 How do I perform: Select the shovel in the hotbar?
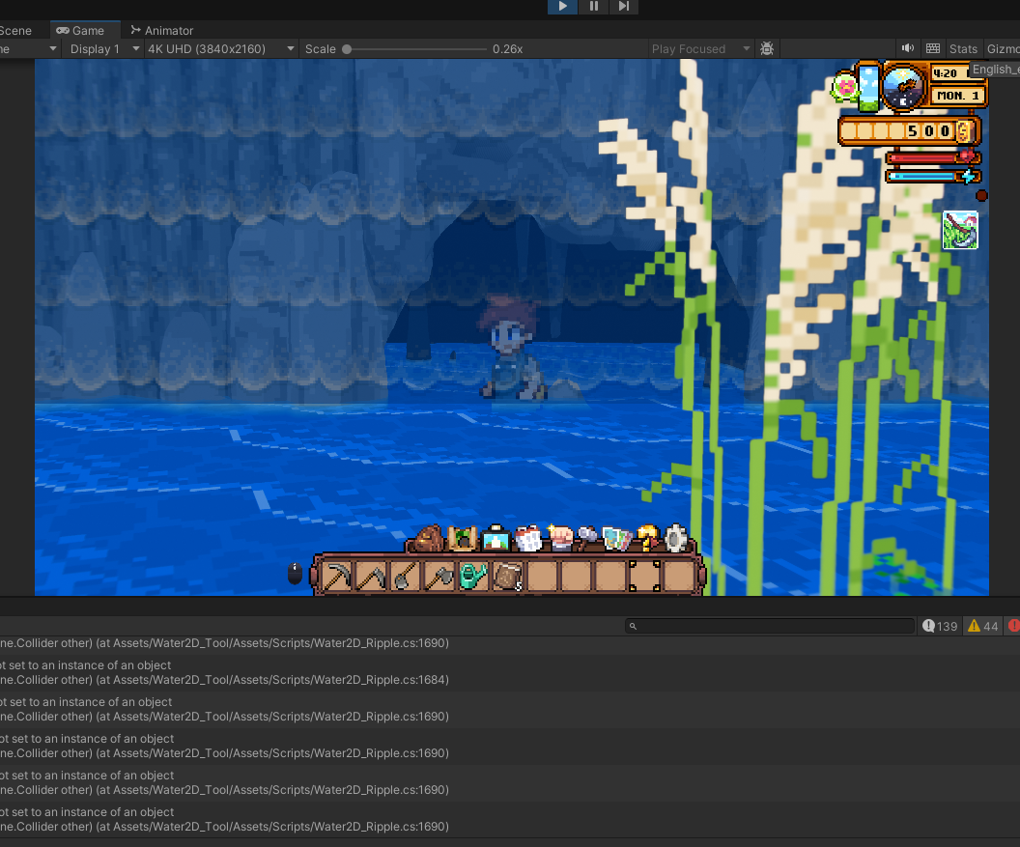click(x=405, y=577)
